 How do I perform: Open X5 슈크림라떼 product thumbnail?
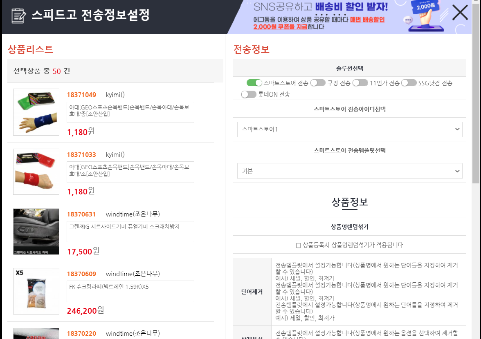pos(36,291)
